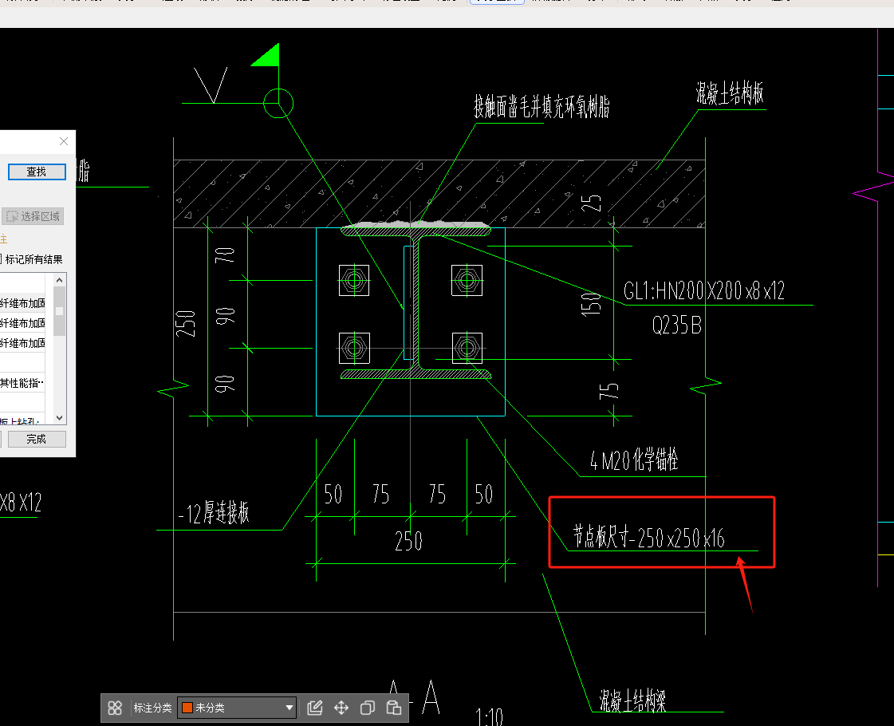This screenshot has height=726, width=894.
Task: Click the 1:10 scale text
Action: tap(490, 717)
